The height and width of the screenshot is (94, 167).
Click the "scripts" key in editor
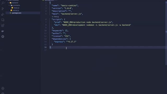pos(57,19)
